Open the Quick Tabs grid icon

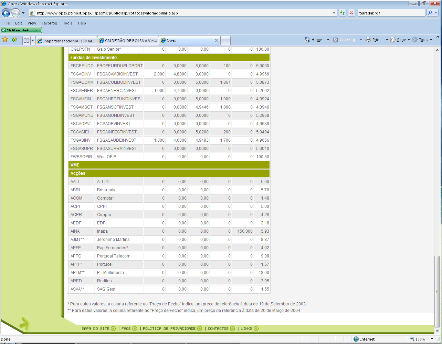click(26, 41)
